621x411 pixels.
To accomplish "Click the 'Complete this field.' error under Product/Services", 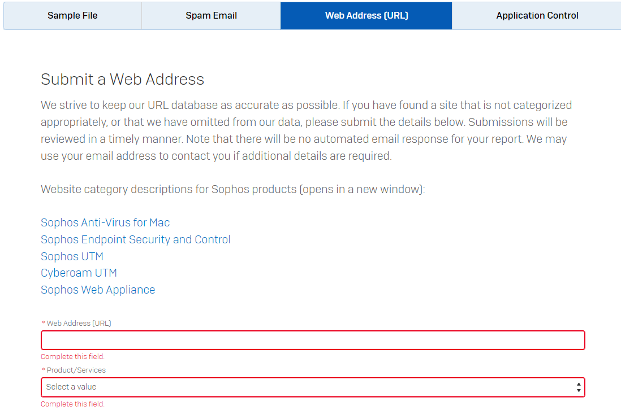I will [x=72, y=404].
